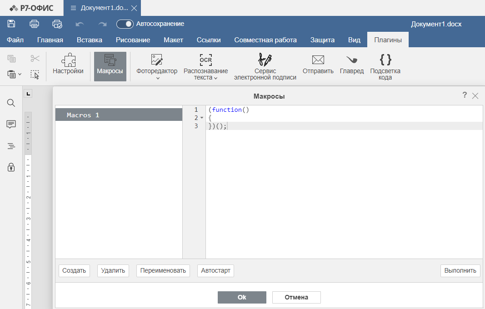
Task: Click the Save icon in the top toolbar
Action: (x=11, y=24)
